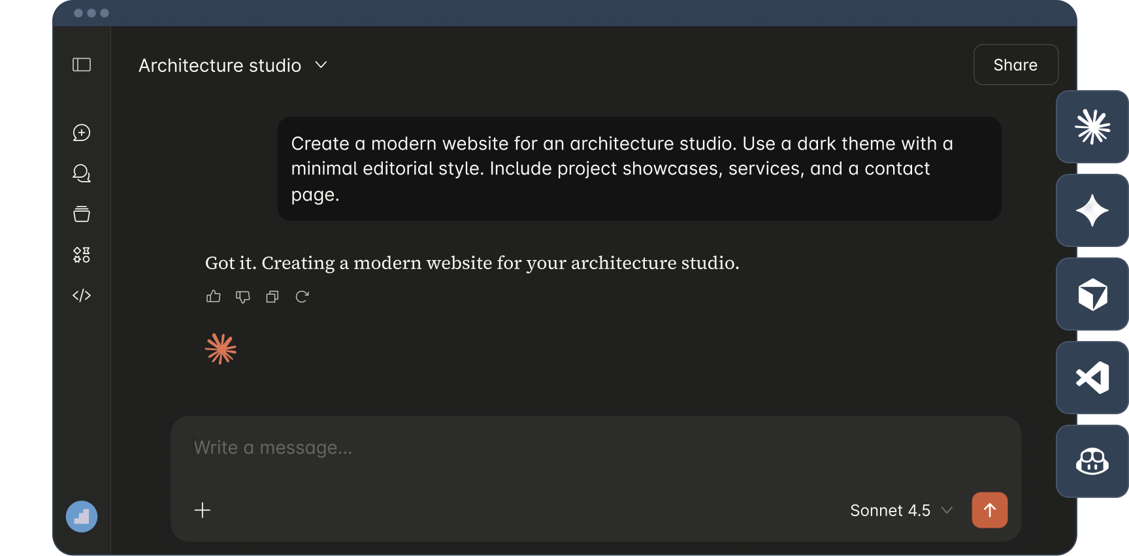Expand the Architecture studio title dropdown

[233, 65]
